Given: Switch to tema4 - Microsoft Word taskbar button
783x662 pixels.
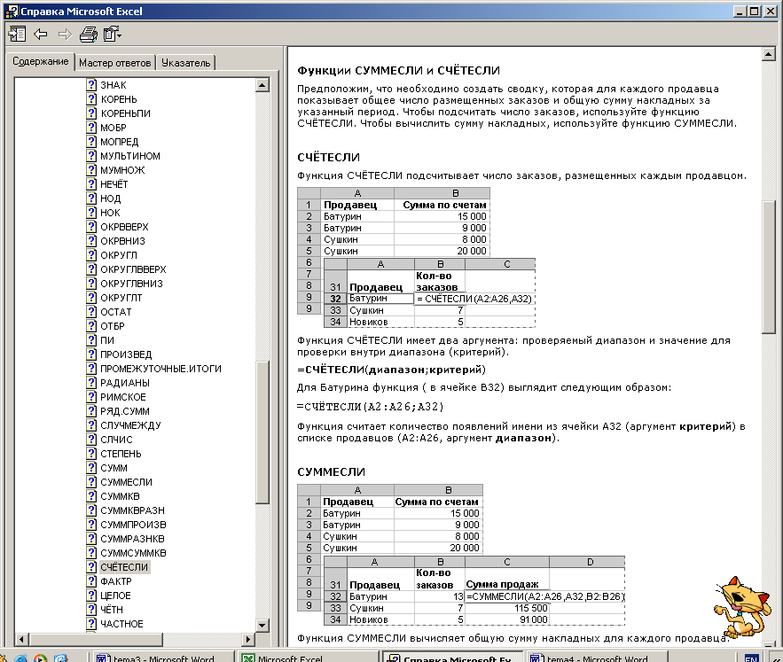Looking at the screenshot, I should tap(598, 658).
